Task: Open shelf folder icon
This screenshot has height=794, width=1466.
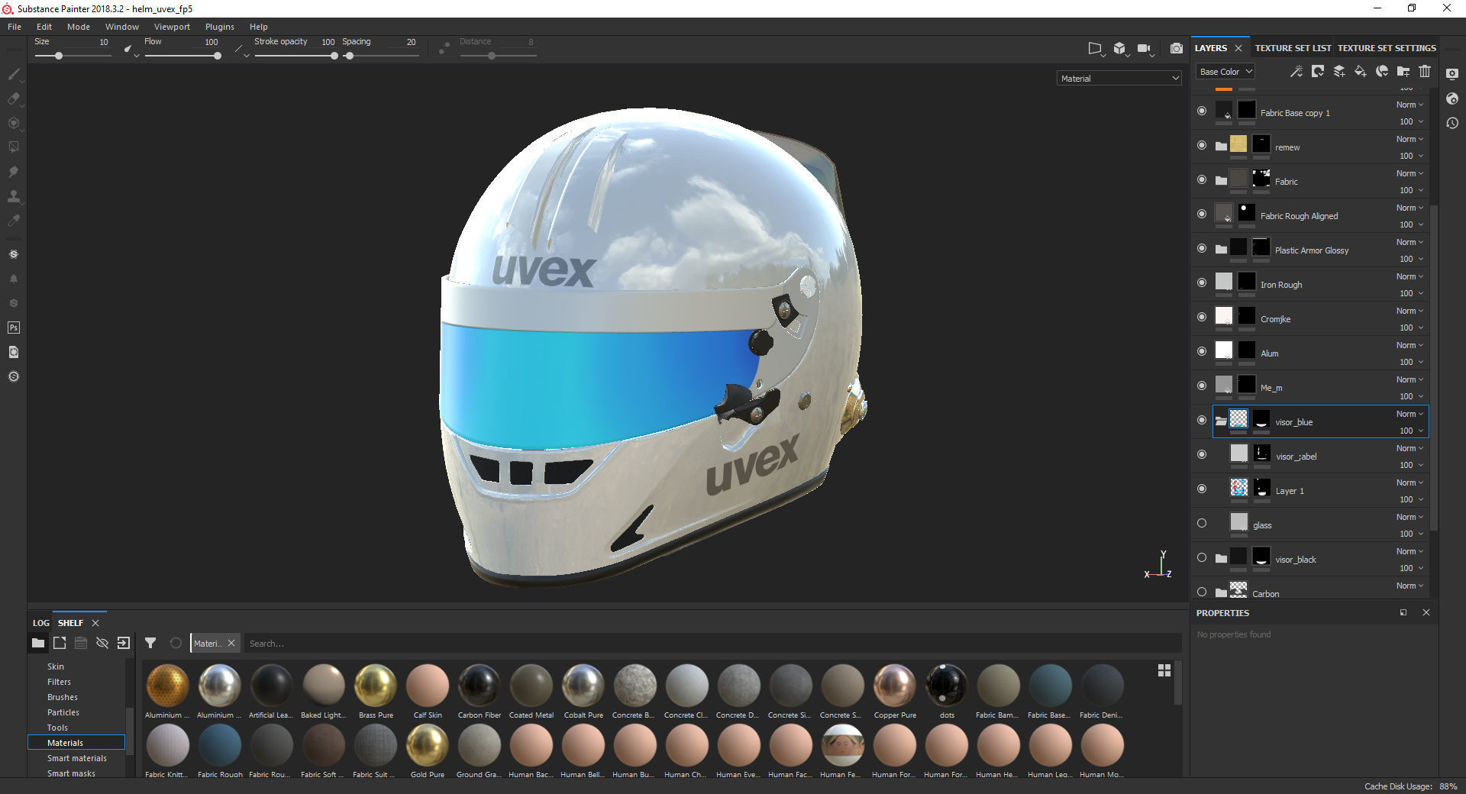Action: point(37,643)
